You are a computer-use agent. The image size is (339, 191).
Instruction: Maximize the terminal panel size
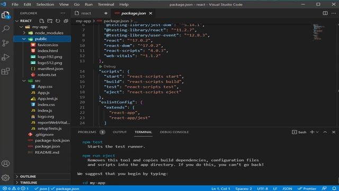tap(325, 132)
